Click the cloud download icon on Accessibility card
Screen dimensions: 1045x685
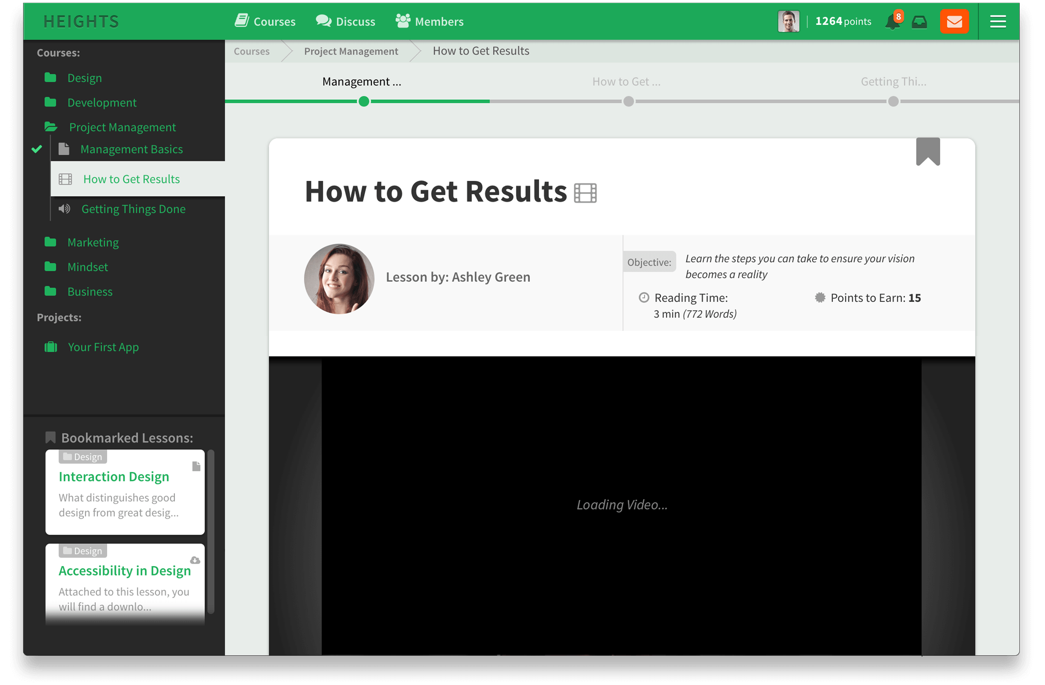click(195, 560)
